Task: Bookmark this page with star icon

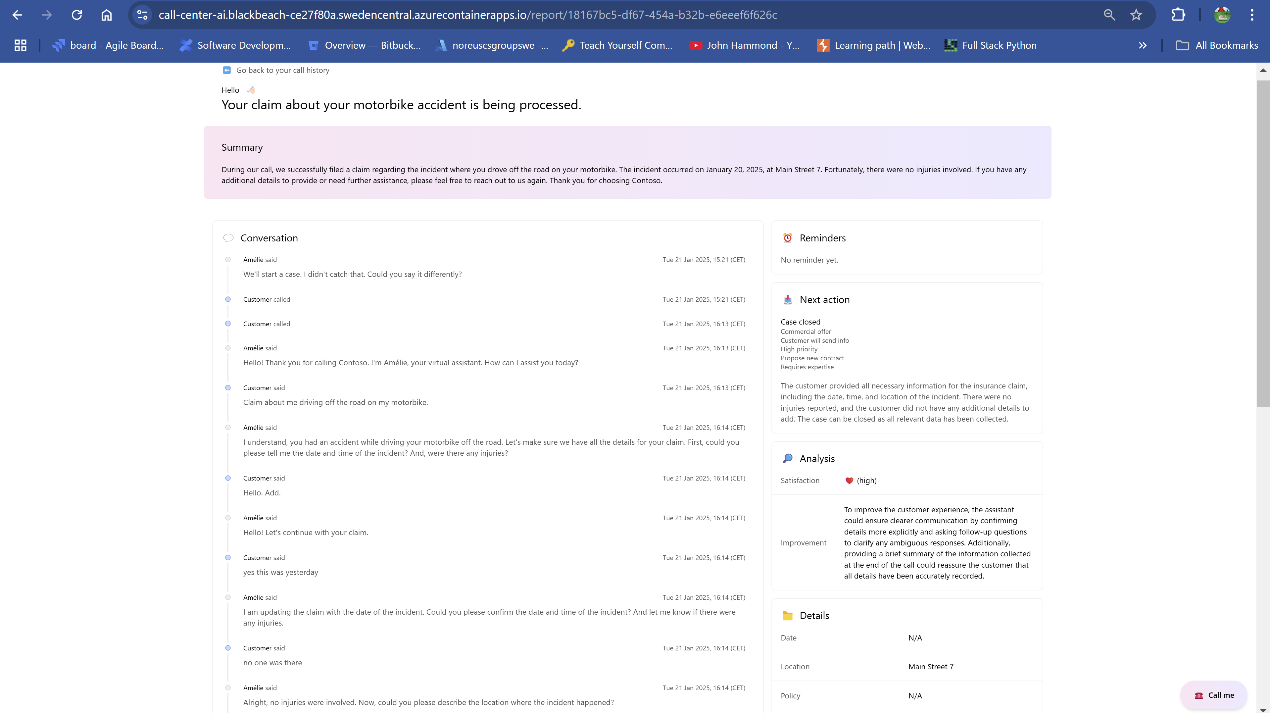Action: tap(1136, 15)
